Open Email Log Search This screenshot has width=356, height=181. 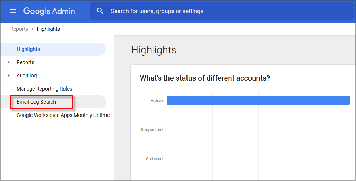click(x=36, y=102)
